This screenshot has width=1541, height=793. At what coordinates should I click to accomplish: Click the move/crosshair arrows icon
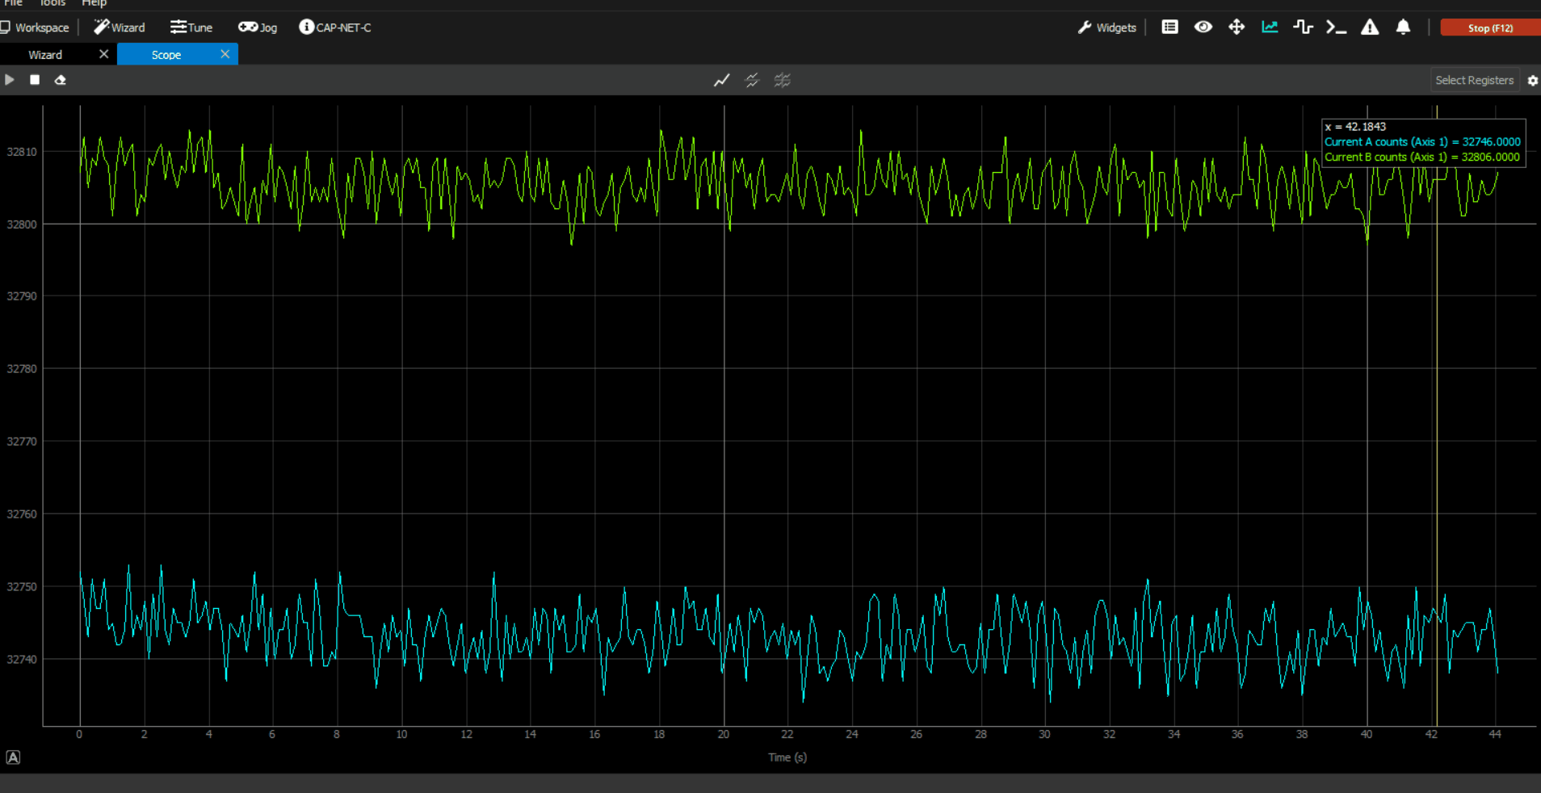click(x=1237, y=27)
